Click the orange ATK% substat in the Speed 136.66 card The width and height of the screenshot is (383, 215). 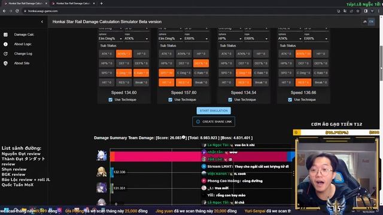303,54
